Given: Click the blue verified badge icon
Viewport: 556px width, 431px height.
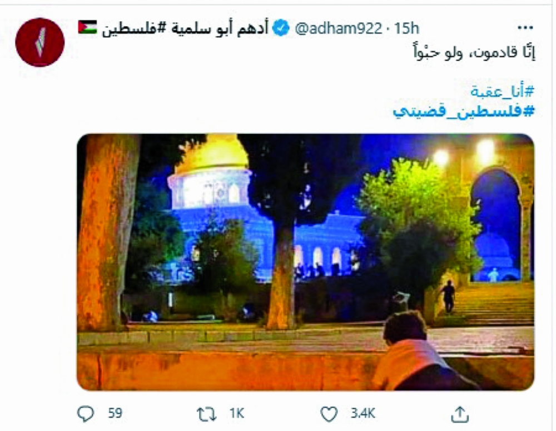Looking at the screenshot, I should [281, 28].
